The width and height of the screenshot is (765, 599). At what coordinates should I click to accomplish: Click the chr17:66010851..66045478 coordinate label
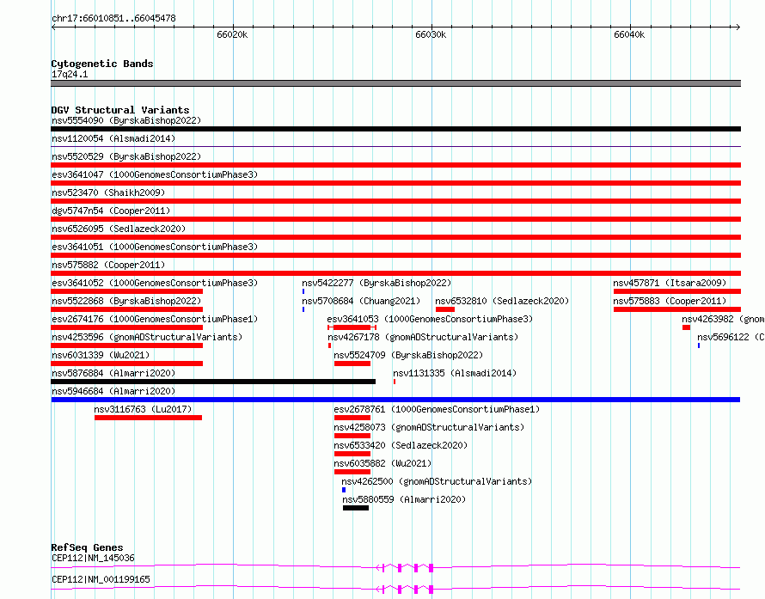(113, 19)
